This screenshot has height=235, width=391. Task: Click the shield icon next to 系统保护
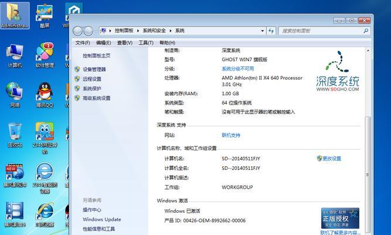[77, 88]
